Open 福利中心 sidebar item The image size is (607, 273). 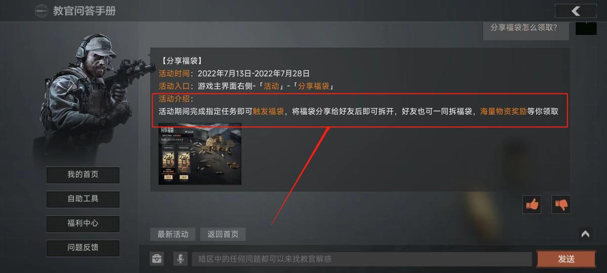click(83, 223)
